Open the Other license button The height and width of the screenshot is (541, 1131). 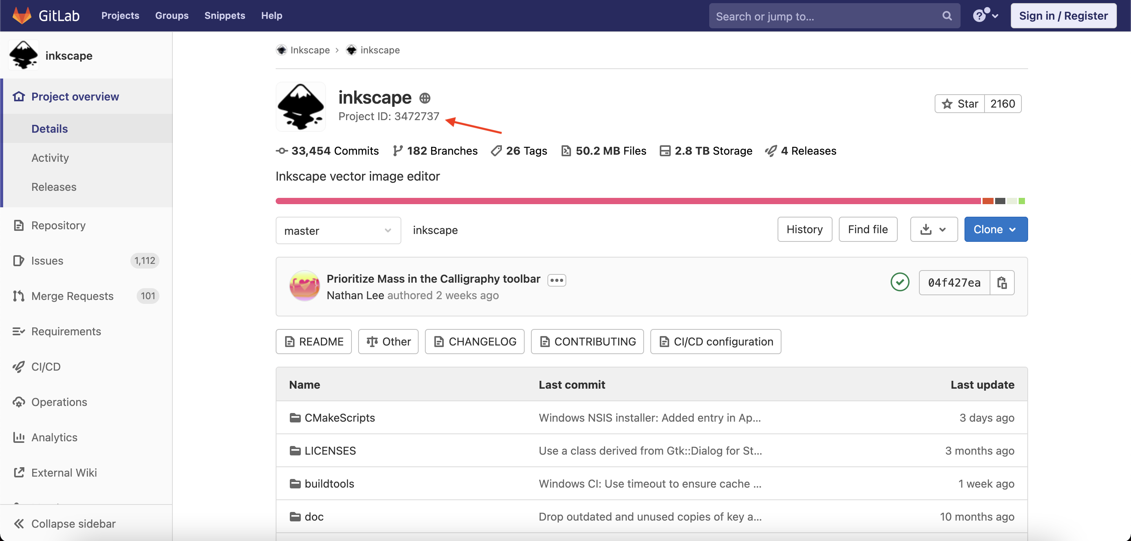[x=388, y=341]
